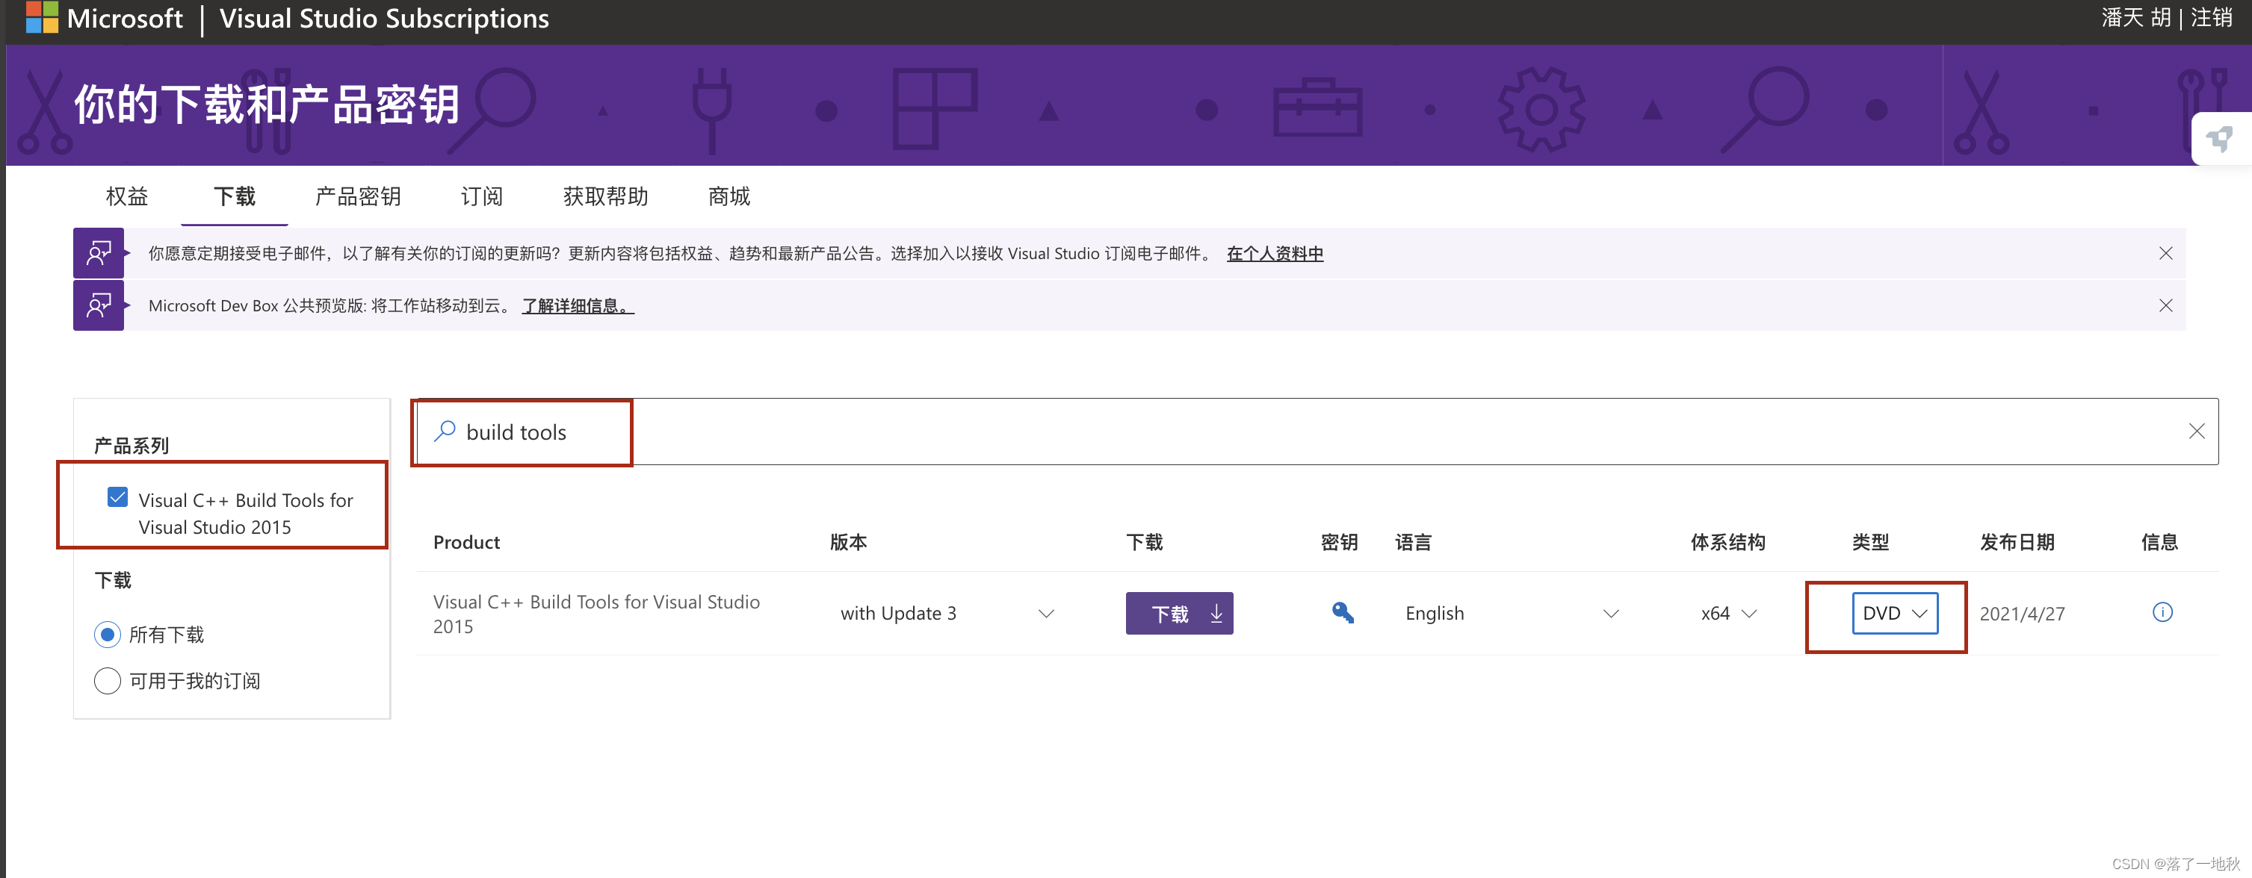2252x878 pixels.
Task: Select the 所有下载 radio option
Action: point(108,635)
